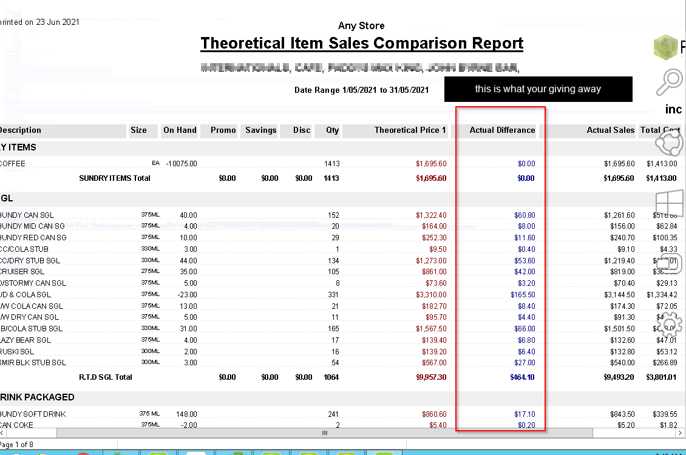Select the JW COLA CAN SGL row description
The height and width of the screenshot is (455, 686).
pyautogui.click(x=32, y=306)
